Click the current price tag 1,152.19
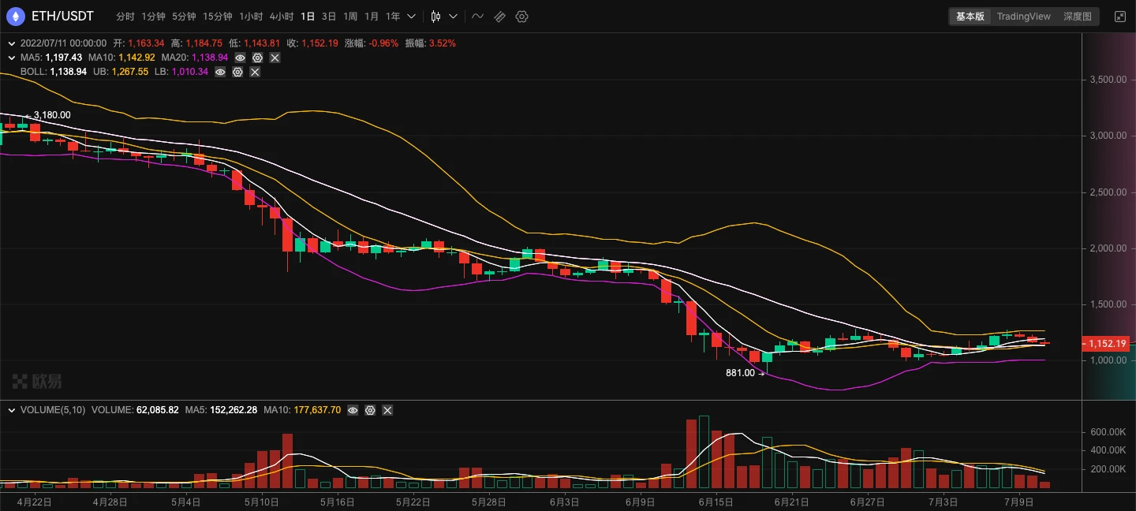 [x=1108, y=344]
